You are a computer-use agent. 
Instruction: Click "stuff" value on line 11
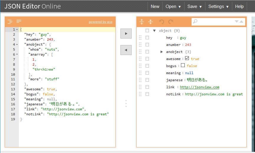click(52, 79)
